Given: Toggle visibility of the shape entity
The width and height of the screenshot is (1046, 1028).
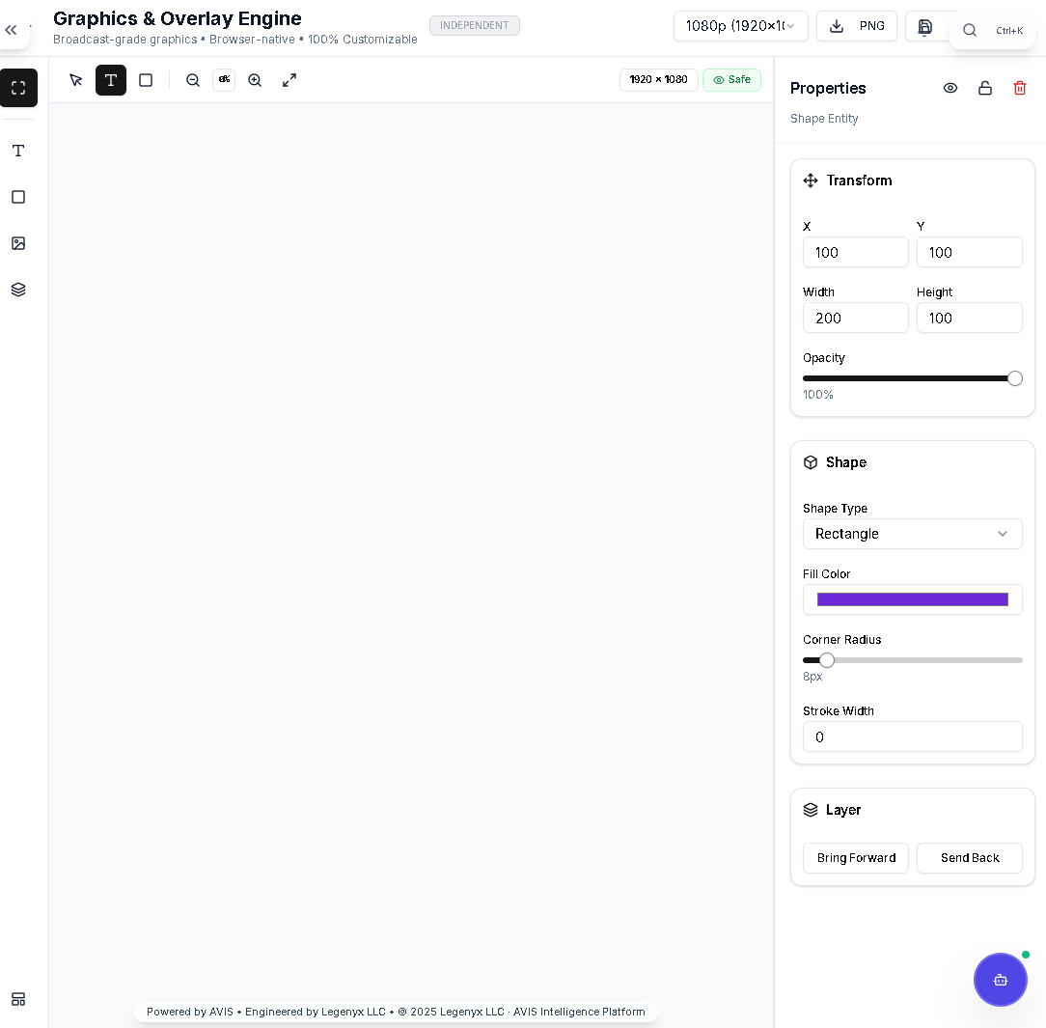Looking at the screenshot, I should pos(950,88).
